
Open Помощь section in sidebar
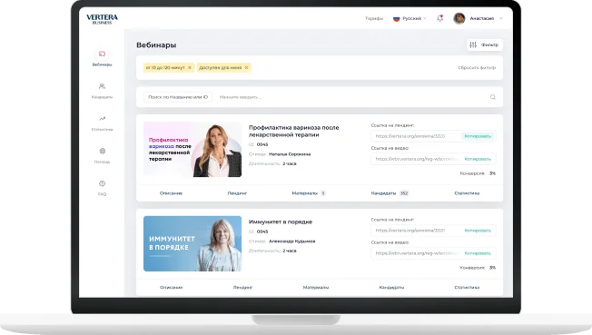point(102,155)
